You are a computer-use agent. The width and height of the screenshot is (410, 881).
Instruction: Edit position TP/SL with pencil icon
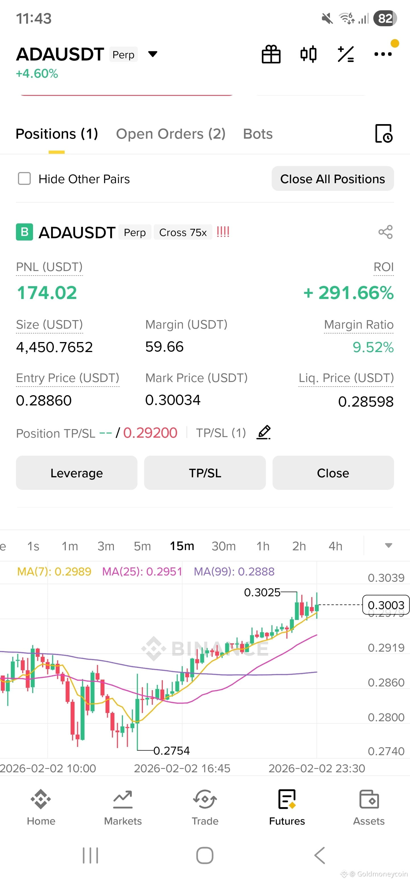pos(264,433)
